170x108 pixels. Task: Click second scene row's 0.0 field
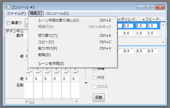128,33
